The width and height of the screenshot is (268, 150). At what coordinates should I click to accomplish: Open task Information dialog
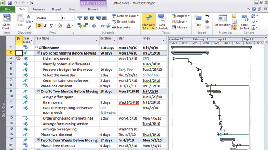222,20
